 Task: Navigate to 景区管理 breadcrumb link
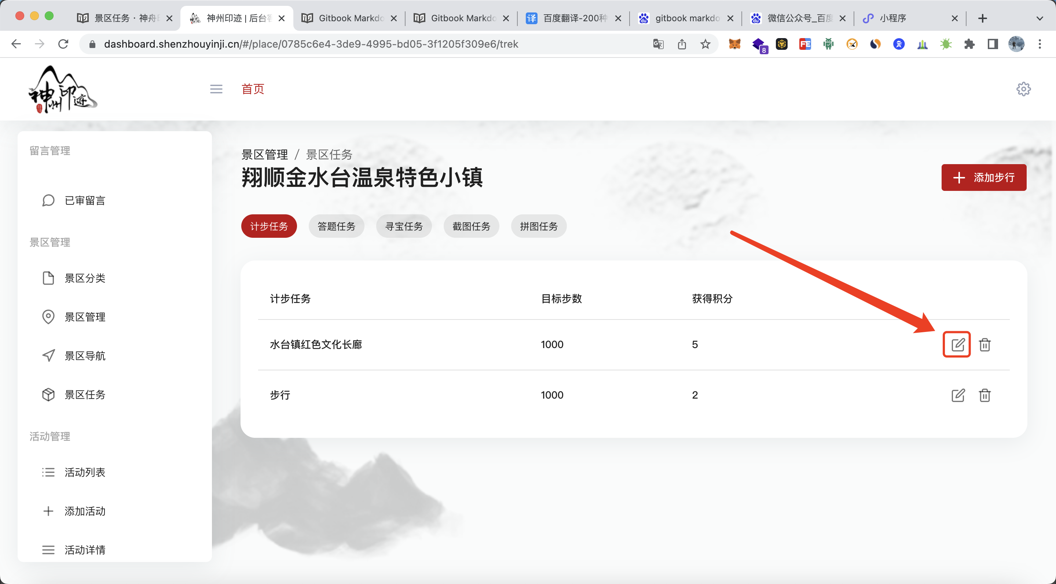[264, 154]
